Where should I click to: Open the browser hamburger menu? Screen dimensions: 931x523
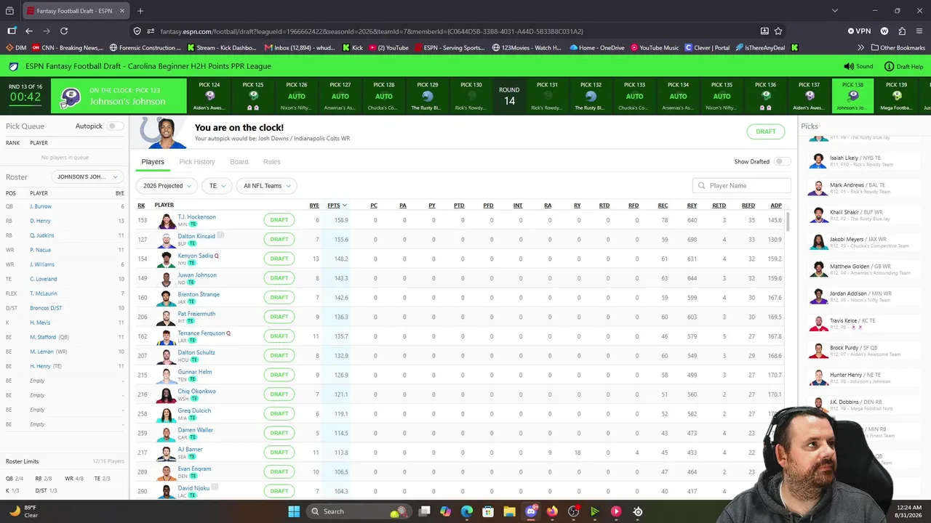coord(919,31)
